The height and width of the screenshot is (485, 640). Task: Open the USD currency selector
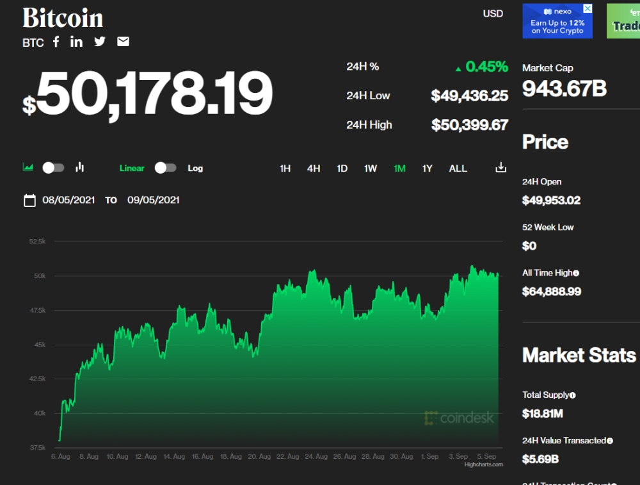click(493, 14)
